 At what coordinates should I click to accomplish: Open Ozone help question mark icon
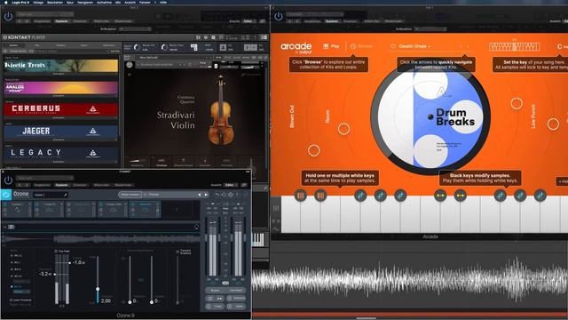(x=237, y=195)
